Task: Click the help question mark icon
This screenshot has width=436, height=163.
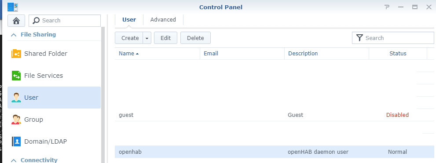Action: click(x=387, y=7)
